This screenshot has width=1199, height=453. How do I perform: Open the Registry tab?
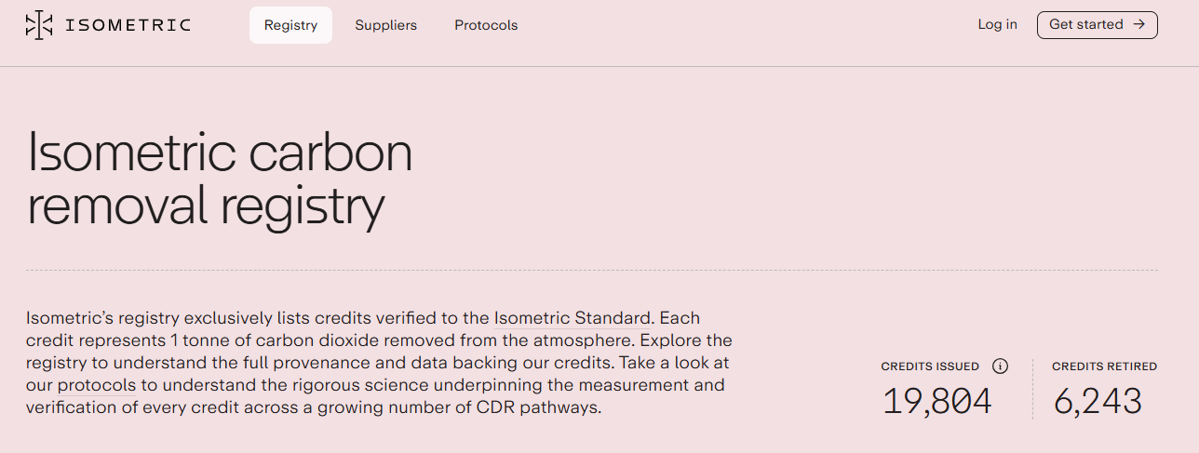point(290,25)
